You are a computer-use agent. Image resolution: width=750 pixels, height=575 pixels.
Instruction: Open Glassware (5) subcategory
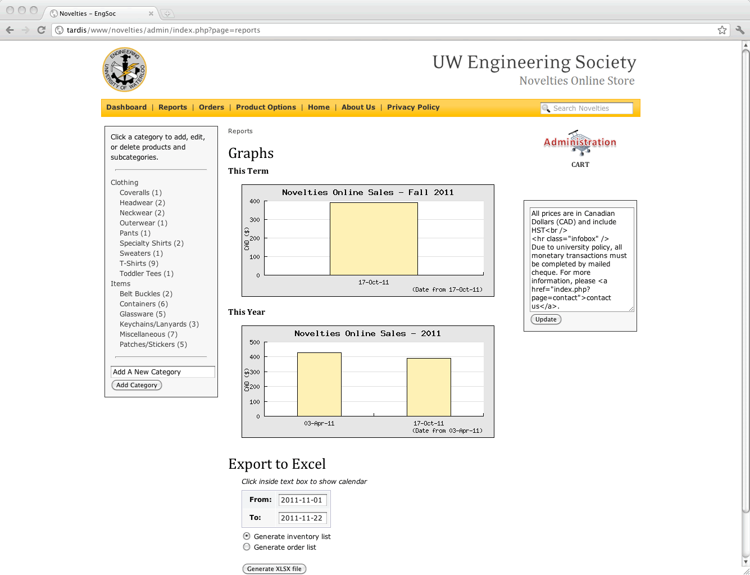pos(143,314)
